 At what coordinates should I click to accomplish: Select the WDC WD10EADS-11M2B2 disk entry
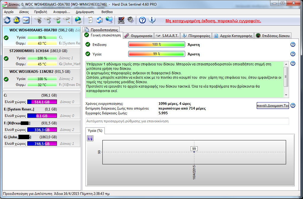click(x=42, y=78)
